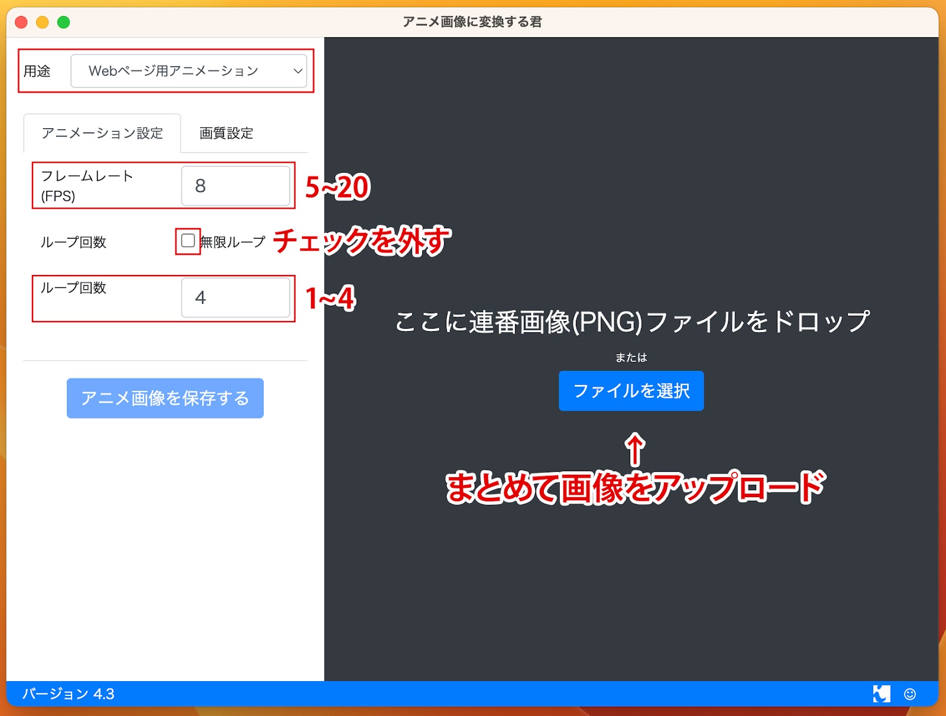946x716 pixels.
Task: Maximize the window with the green button
Action: click(x=64, y=22)
